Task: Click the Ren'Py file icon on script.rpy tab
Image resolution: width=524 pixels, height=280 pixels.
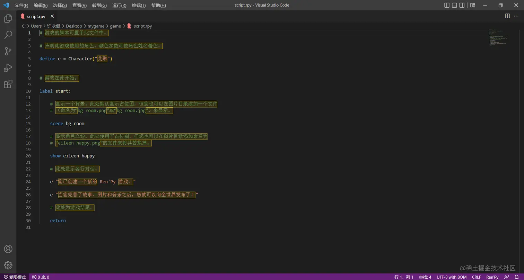Action: (23, 16)
